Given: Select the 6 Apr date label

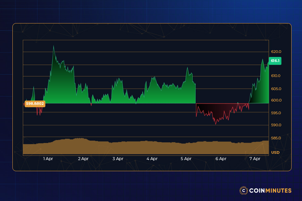Looking at the screenshot, I should [x=221, y=159].
